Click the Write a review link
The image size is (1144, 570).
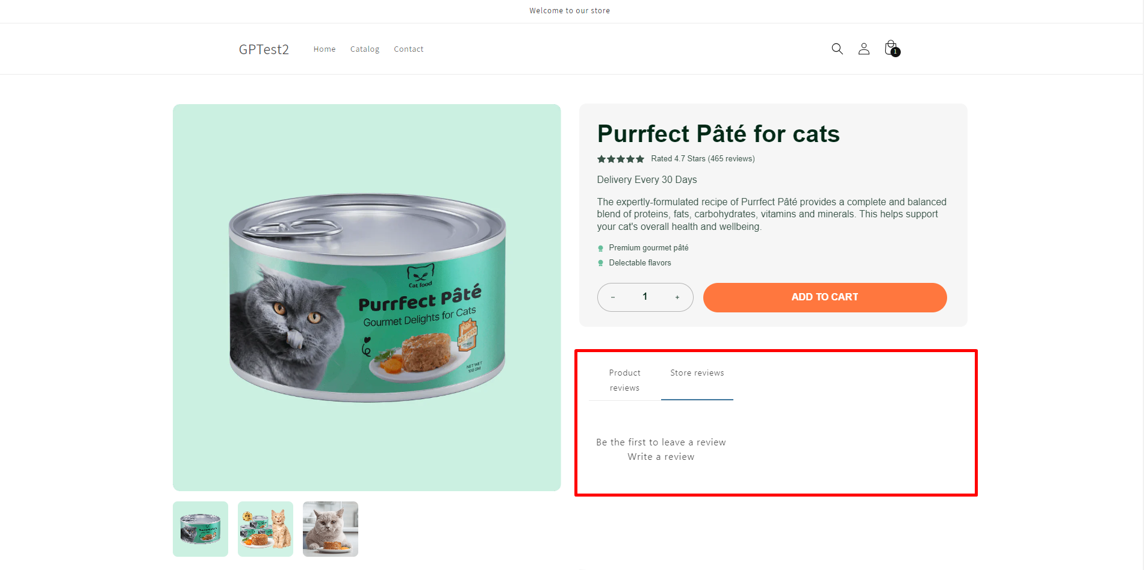[661, 457]
